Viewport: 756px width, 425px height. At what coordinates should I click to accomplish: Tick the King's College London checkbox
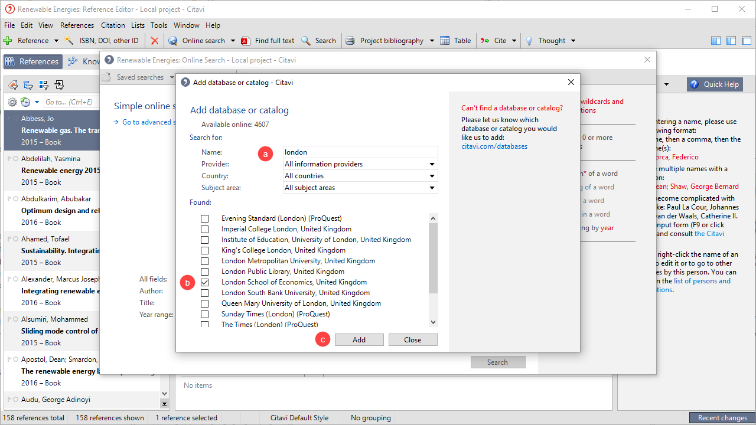[204, 250]
